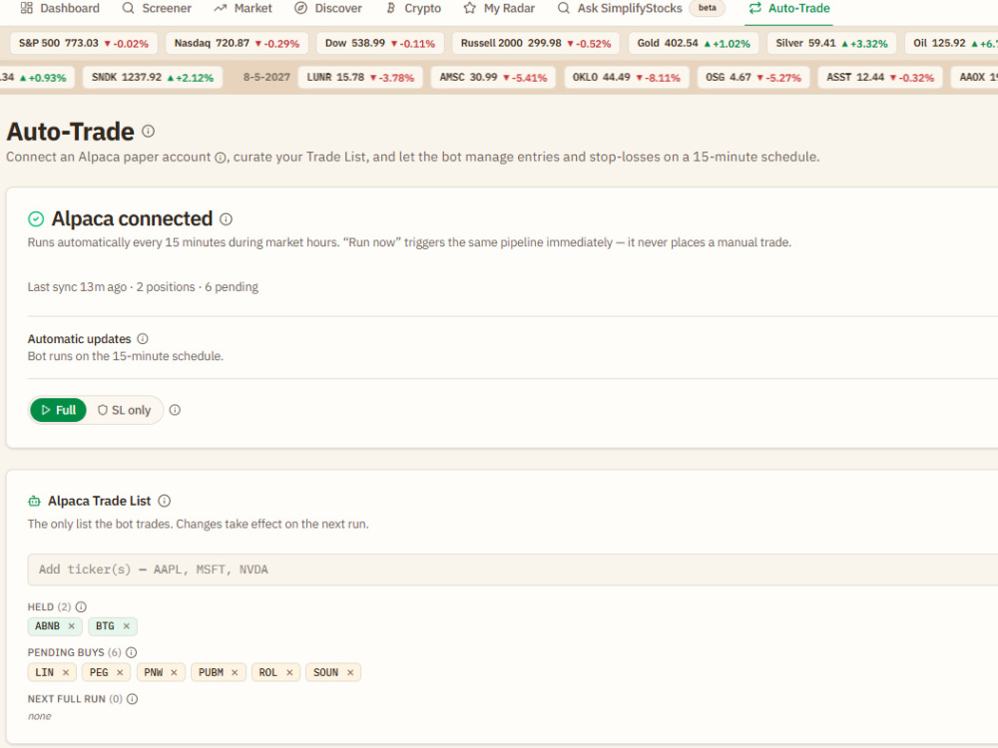Click the Silver price chip
This screenshot has height=748, width=998.
click(831, 43)
